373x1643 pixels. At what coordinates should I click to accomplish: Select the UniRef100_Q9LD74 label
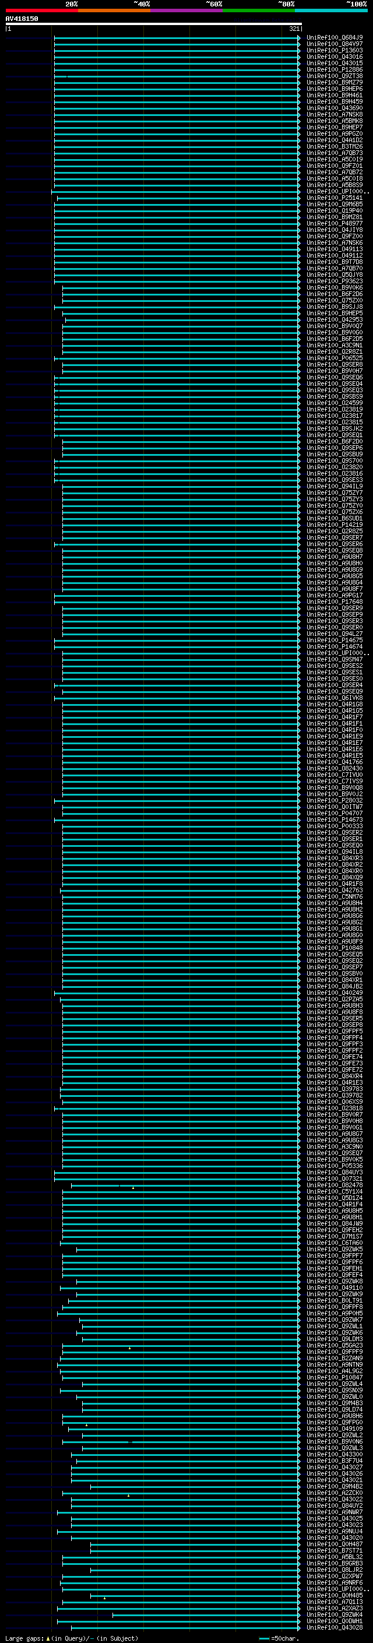(x=335, y=1409)
